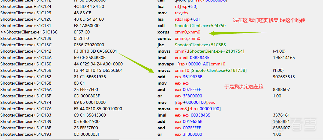Screen dimensions: 323x140
Task: Click bytes 69 CF 3584B30B
Action: (90, 58)
